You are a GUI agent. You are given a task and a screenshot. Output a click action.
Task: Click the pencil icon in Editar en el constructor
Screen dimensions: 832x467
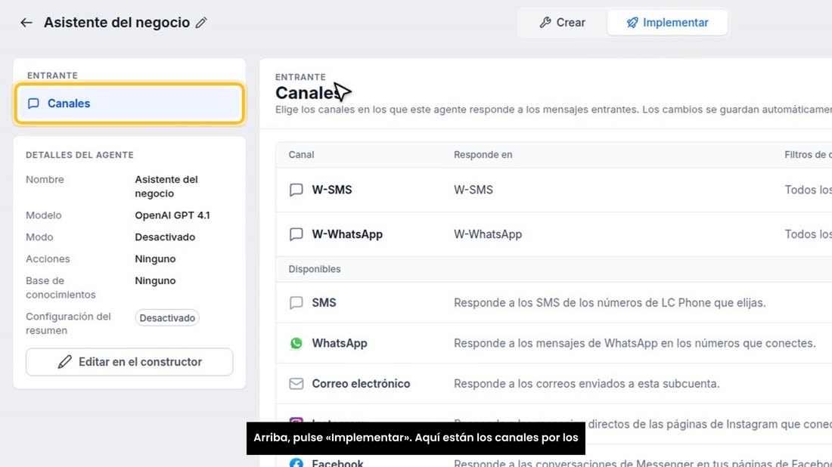[x=65, y=362]
